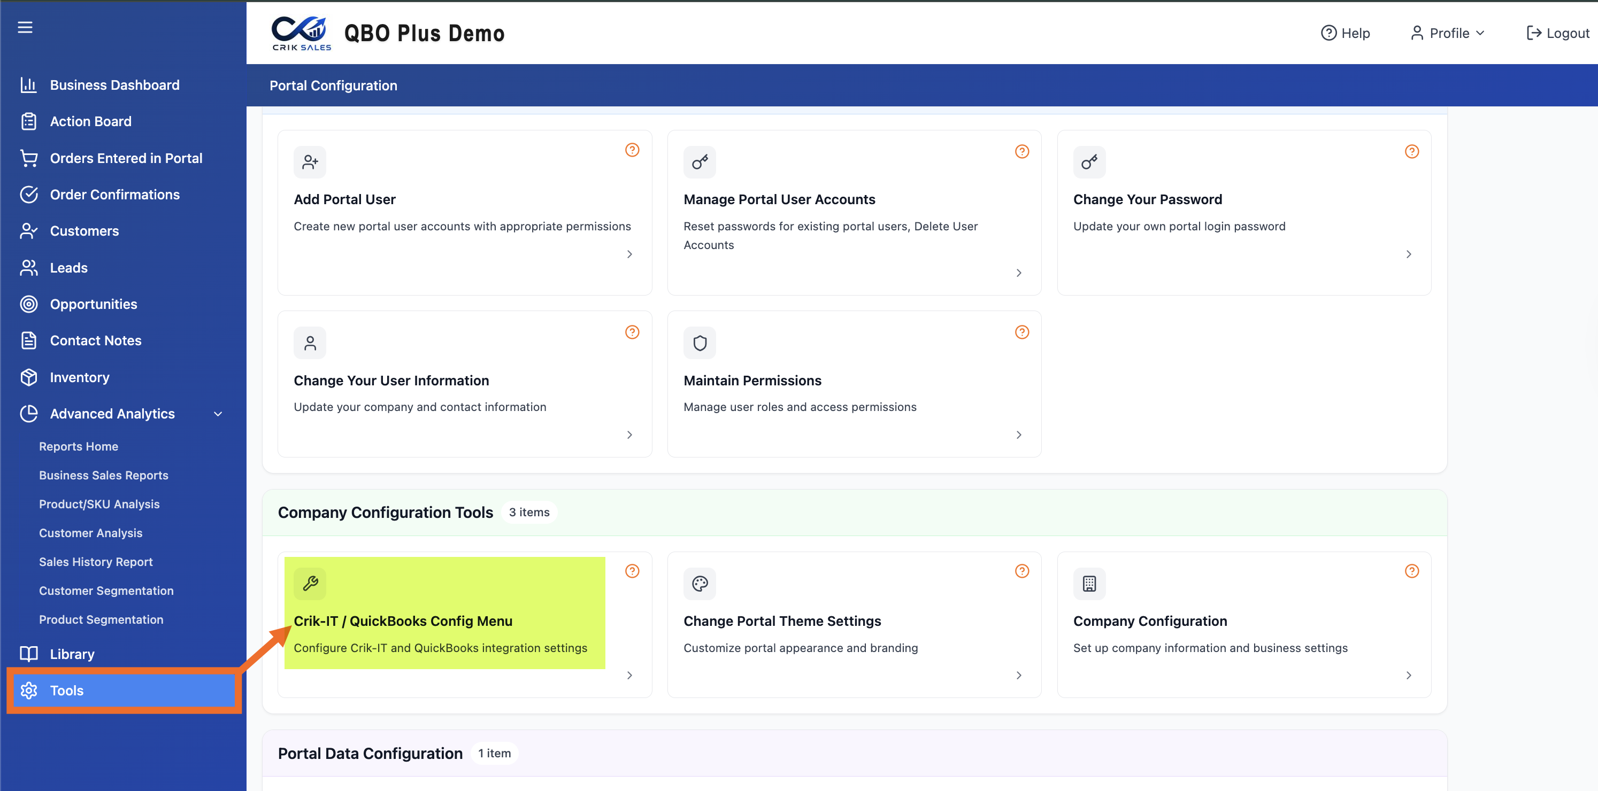Show help for Add Portal User
Screen dimensions: 1598x791
tap(632, 150)
